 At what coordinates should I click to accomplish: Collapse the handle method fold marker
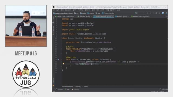coord(61,60)
